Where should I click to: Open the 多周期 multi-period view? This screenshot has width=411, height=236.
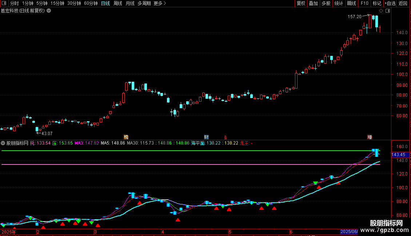point(144,3)
